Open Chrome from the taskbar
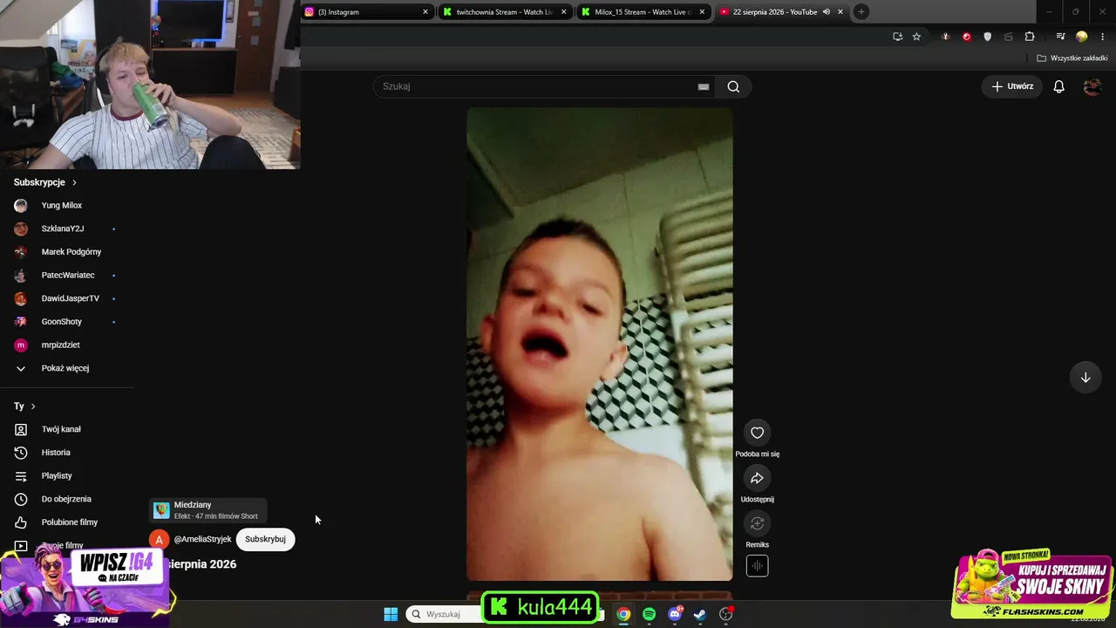Screen dimensions: 1116x628 [623, 614]
